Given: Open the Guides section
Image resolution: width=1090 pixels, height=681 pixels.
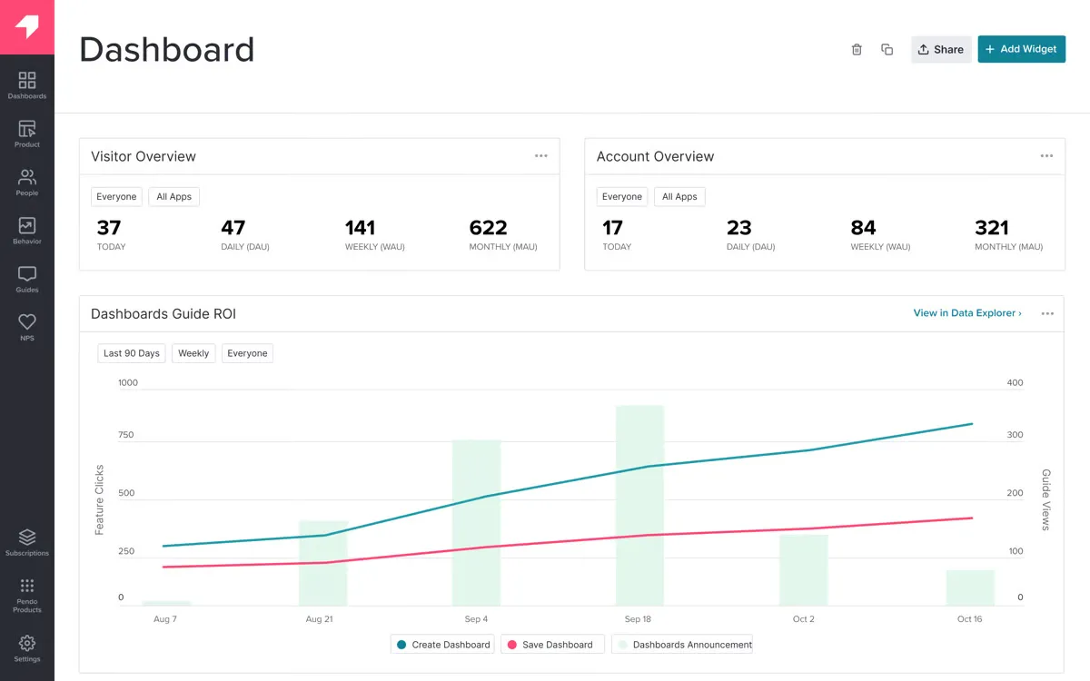Looking at the screenshot, I should [x=26, y=278].
